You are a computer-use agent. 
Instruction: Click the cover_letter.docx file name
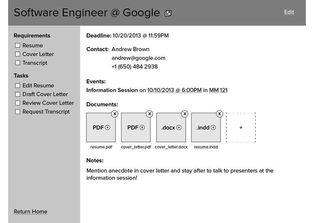pyautogui.click(x=171, y=147)
